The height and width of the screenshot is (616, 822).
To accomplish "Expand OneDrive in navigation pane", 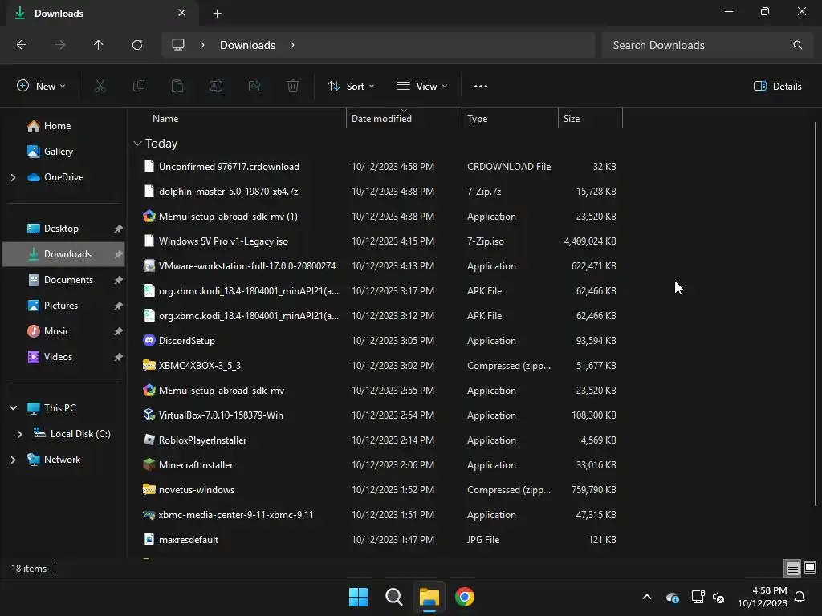I will 13,177.
